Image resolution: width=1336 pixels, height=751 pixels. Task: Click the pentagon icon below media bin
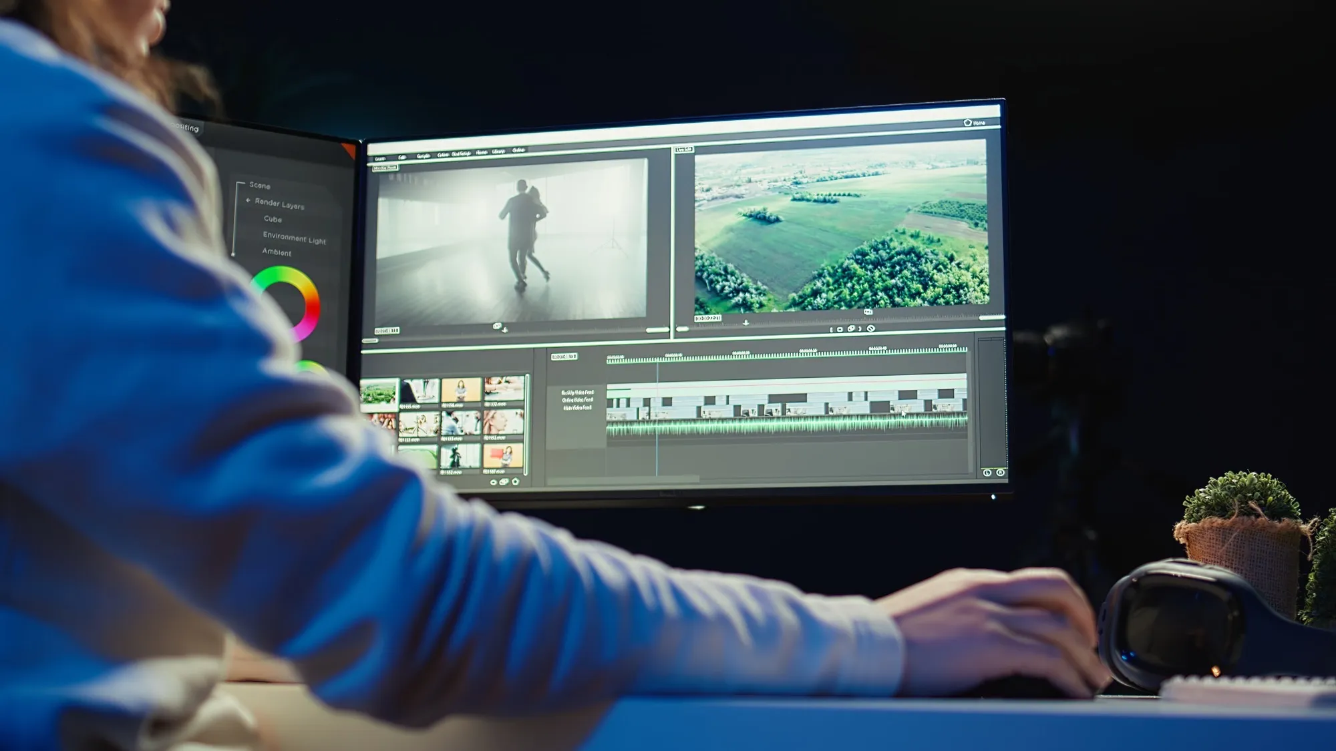515,481
